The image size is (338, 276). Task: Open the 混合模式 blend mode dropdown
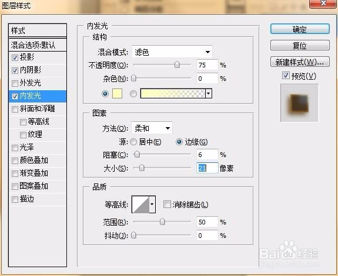point(172,52)
